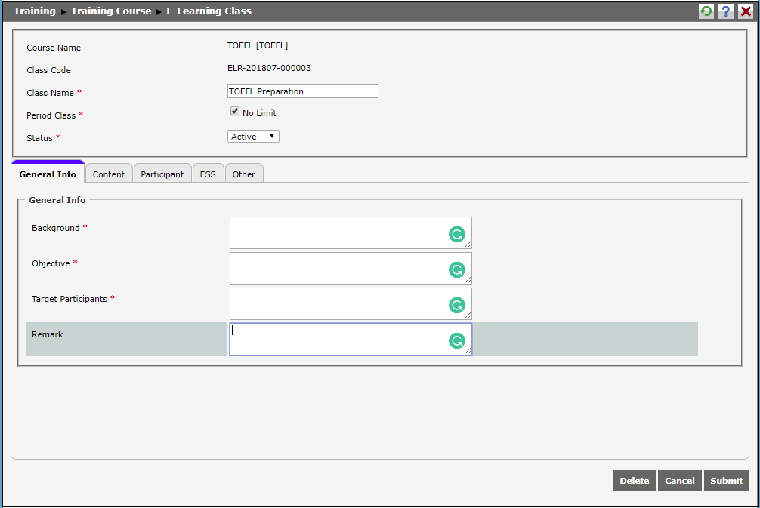The width and height of the screenshot is (760, 508).
Task: Click course name value TOEFL [TOEFL]
Action: point(258,45)
